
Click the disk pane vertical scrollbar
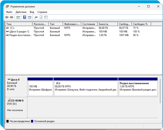(160, 91)
